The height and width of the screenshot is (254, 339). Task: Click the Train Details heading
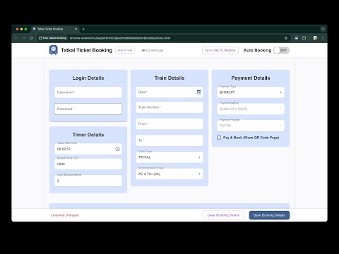coord(169,78)
